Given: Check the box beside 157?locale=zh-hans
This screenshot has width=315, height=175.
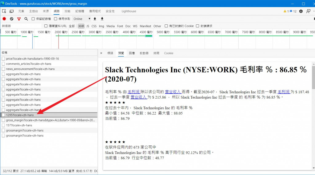Looking at the screenshot, I should click(x=3, y=125).
